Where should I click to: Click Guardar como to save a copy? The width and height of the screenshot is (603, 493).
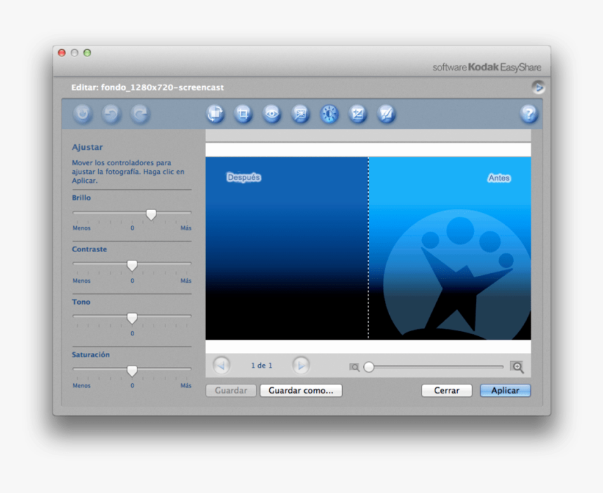pos(301,390)
